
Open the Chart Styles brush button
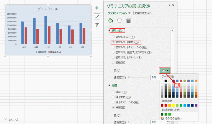(x=97, y=16)
